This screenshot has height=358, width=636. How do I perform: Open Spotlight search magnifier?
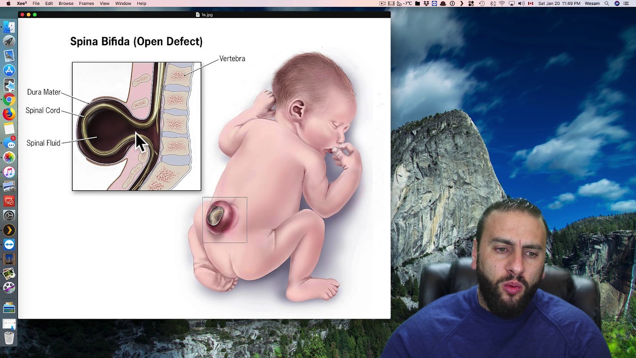pyautogui.click(x=607, y=3)
